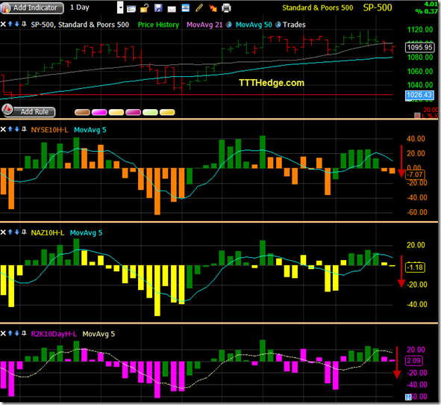Screen dimensions: 441x405
Task: Open the 1 Day timeframe dropdown
Action: point(120,7)
